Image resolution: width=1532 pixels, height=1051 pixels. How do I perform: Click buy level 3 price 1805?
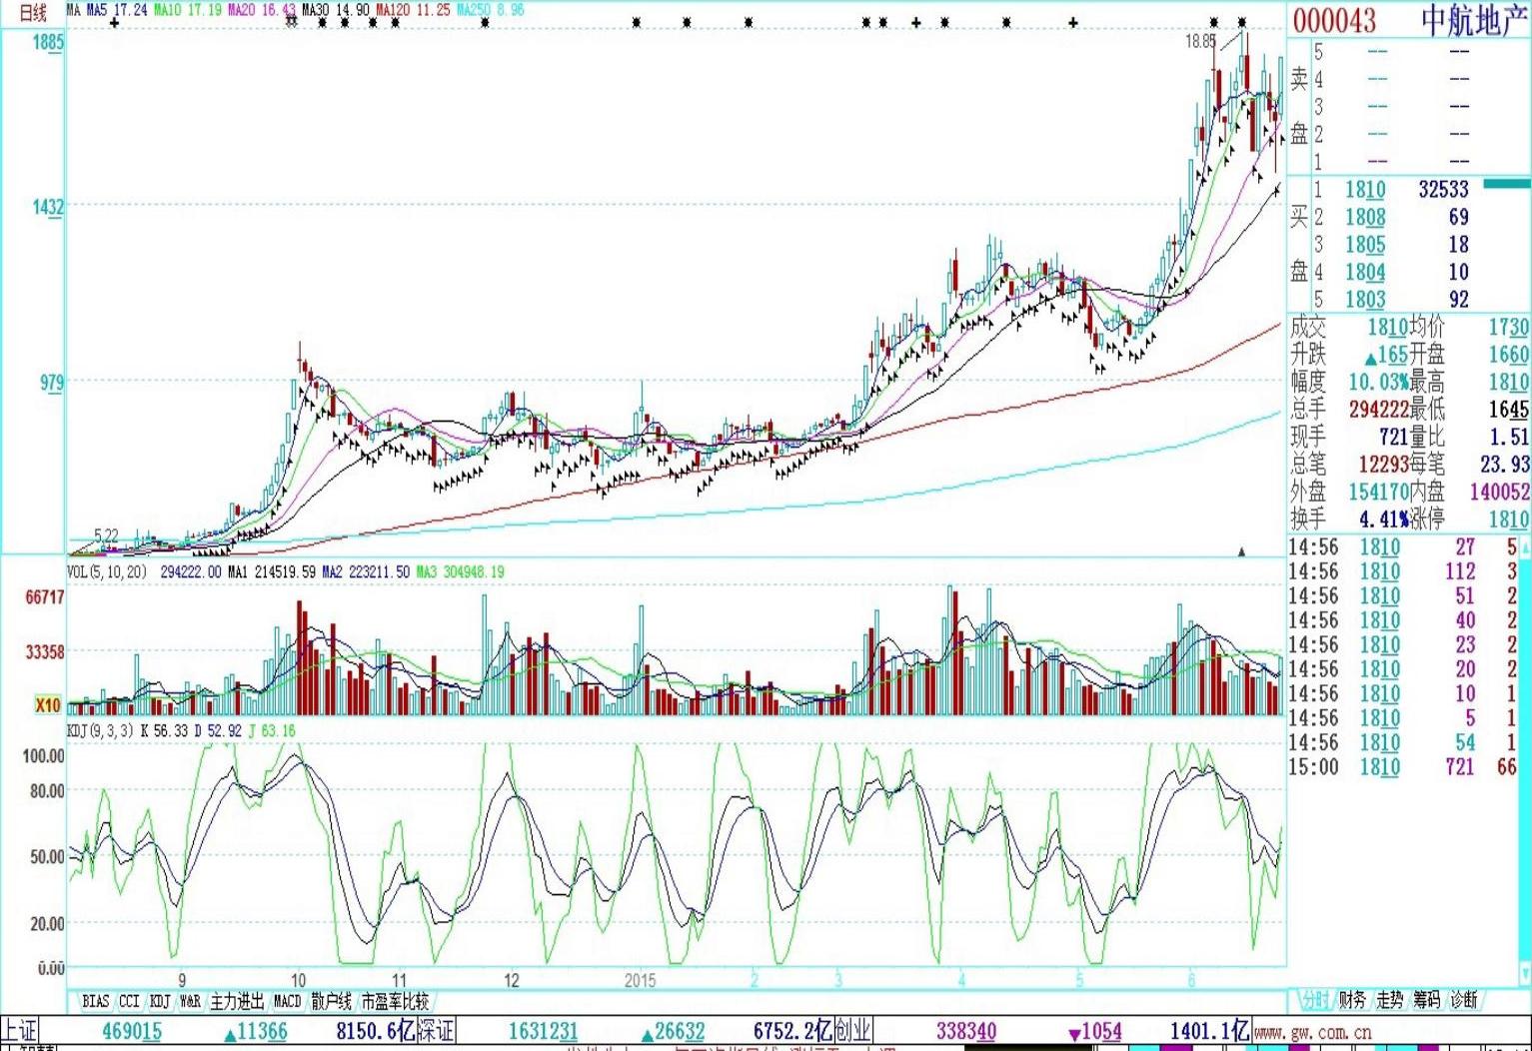click(1365, 245)
